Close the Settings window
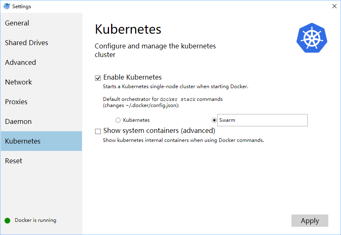Screen dimensions: 341x235 tap(334, 6)
